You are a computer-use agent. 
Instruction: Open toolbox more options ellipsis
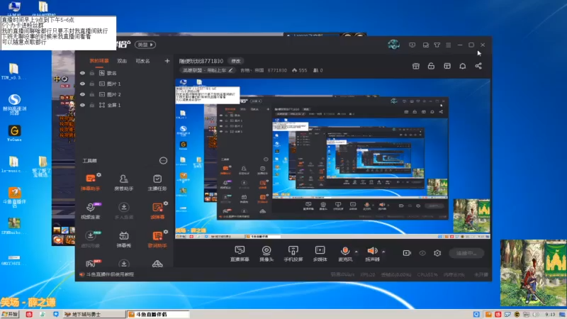(x=163, y=160)
